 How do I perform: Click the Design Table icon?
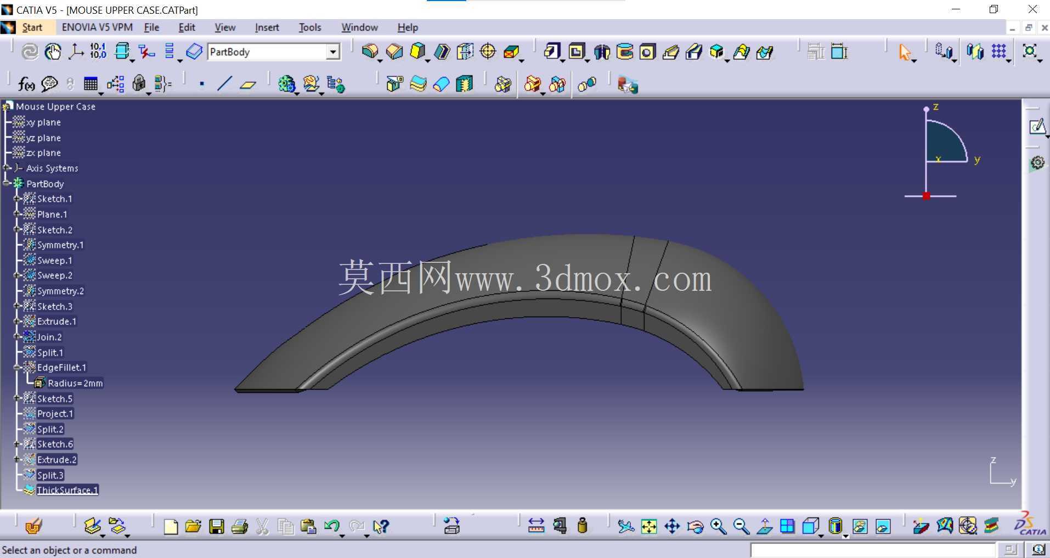click(91, 84)
